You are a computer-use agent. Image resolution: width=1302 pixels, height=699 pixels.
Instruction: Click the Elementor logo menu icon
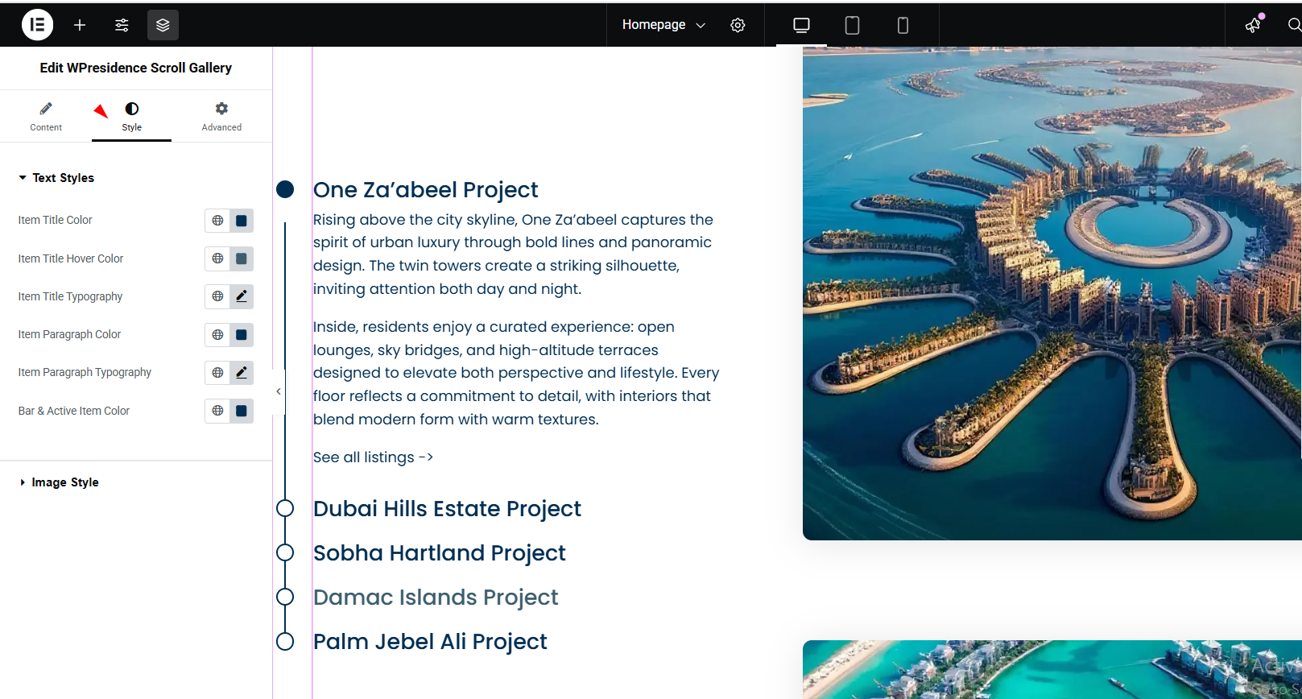pyautogui.click(x=37, y=25)
